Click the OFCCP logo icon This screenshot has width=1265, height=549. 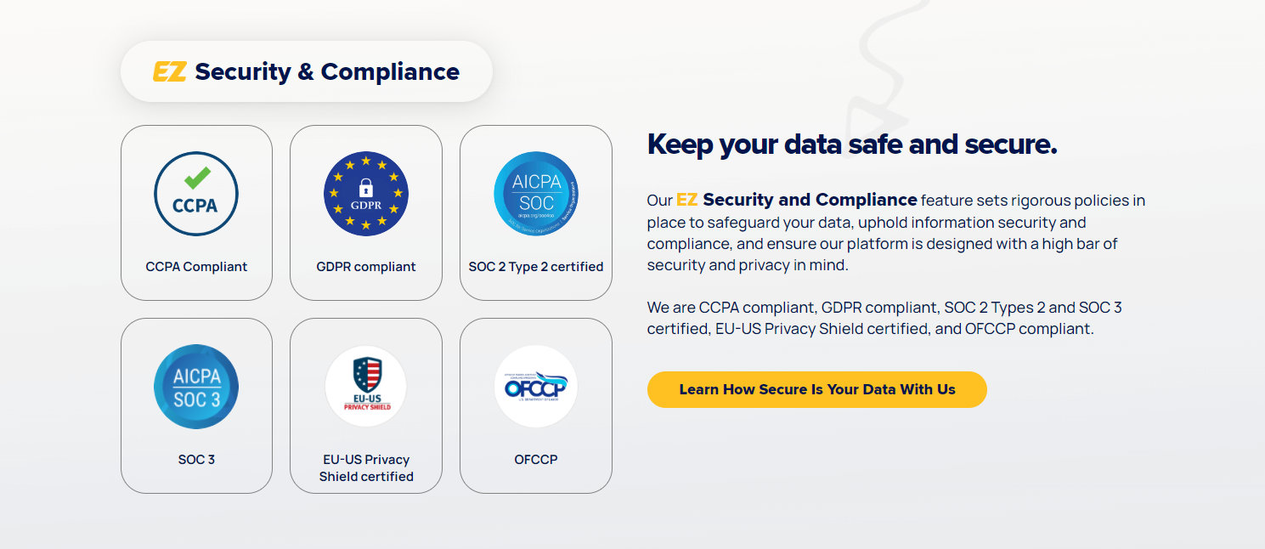tap(536, 387)
